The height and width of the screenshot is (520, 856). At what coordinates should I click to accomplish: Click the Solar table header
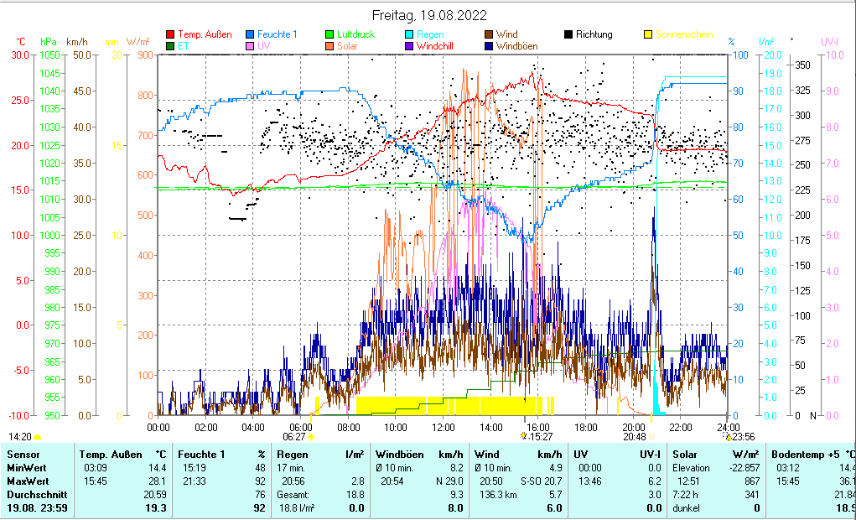tap(687, 454)
